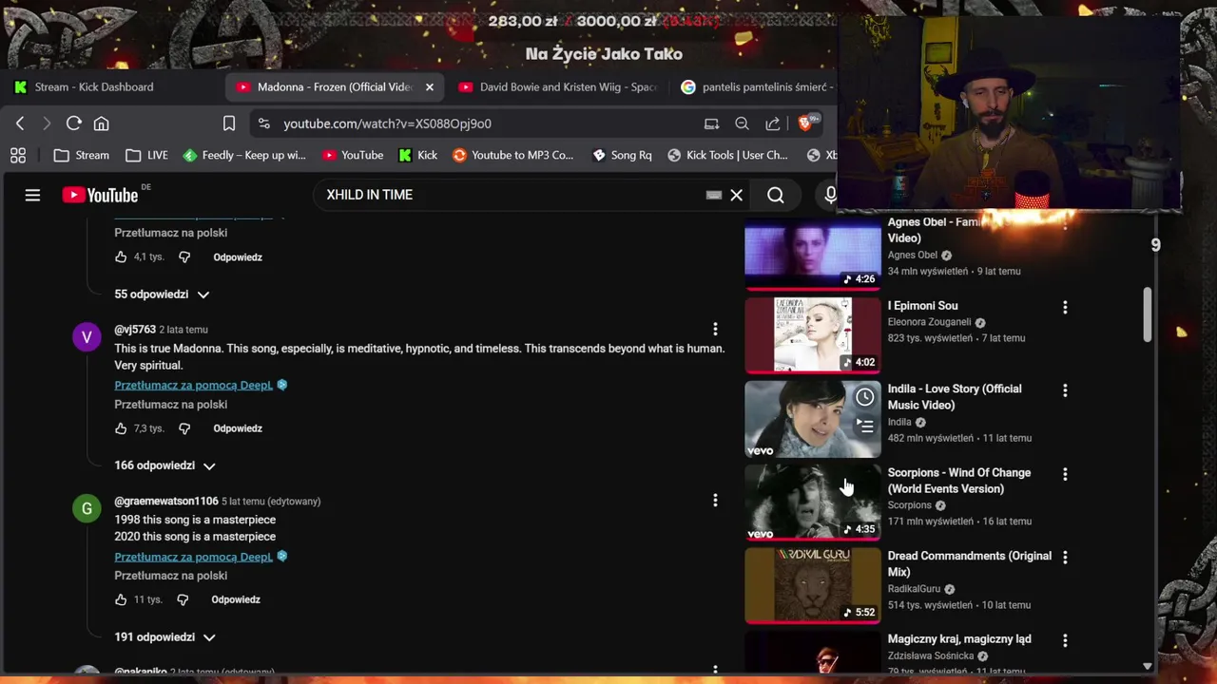The width and height of the screenshot is (1217, 684).
Task: Dislike the comment by @graemewatson1106
Action: pos(183,599)
